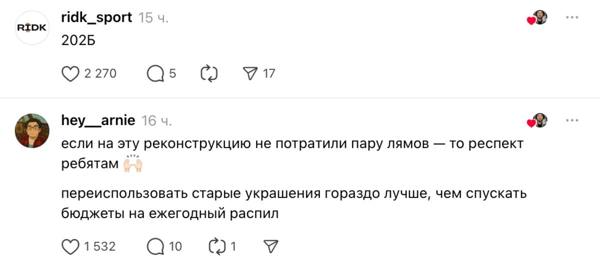This screenshot has height=265, width=600.
Task: Share the hey__arnie comment
Action: click(x=270, y=246)
